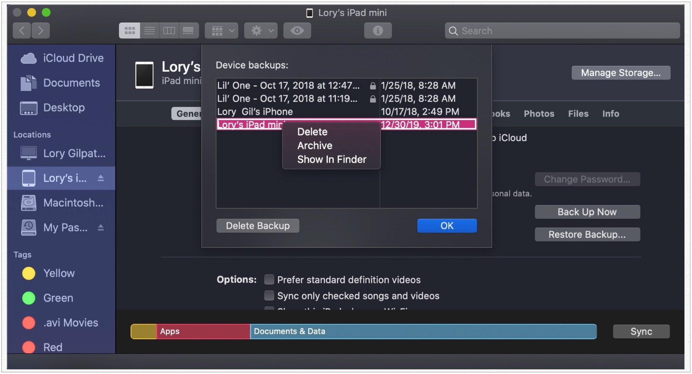Go back with the left chevron button
Image resolution: width=692 pixels, height=374 pixels.
(x=22, y=31)
